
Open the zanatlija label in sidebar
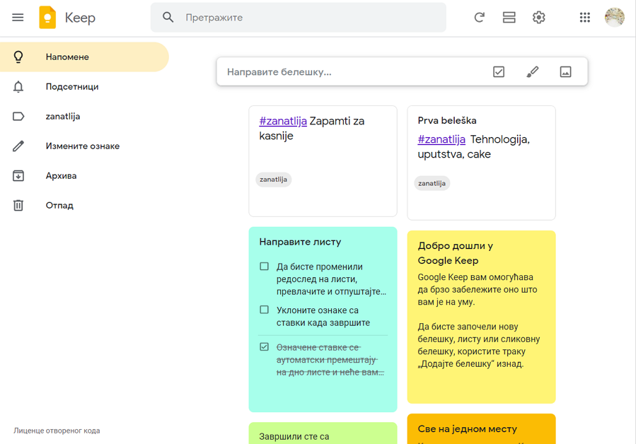click(x=84, y=117)
